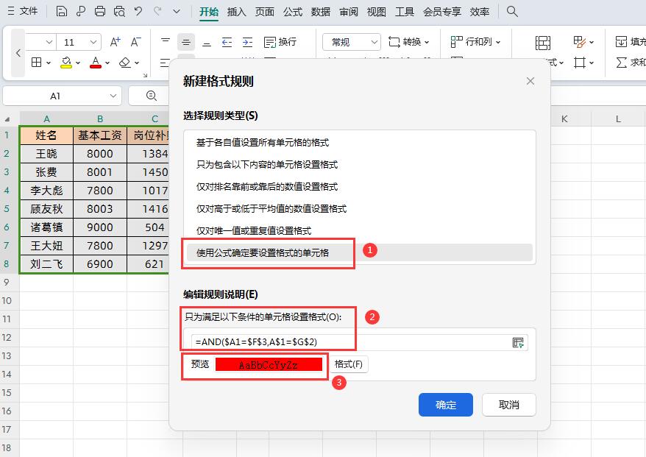Click the 格式(F) button
Image resolution: width=646 pixels, height=457 pixels.
[x=349, y=364]
